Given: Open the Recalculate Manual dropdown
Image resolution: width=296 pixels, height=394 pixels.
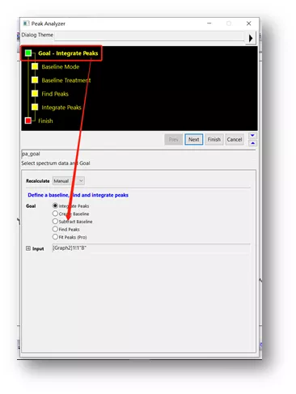Looking at the screenshot, I should point(69,181).
